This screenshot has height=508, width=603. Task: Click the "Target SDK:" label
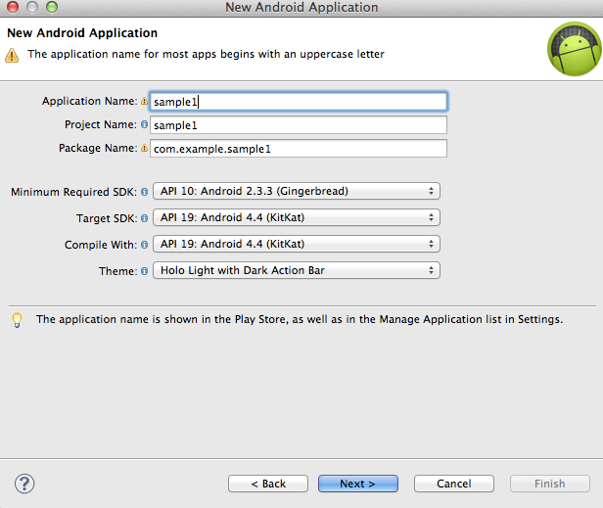[x=107, y=218]
